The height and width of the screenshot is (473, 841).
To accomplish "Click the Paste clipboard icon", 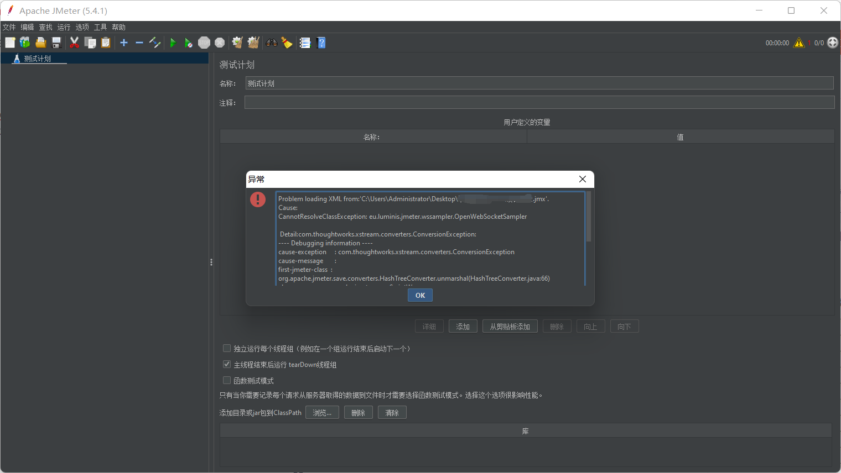I will pyautogui.click(x=106, y=43).
